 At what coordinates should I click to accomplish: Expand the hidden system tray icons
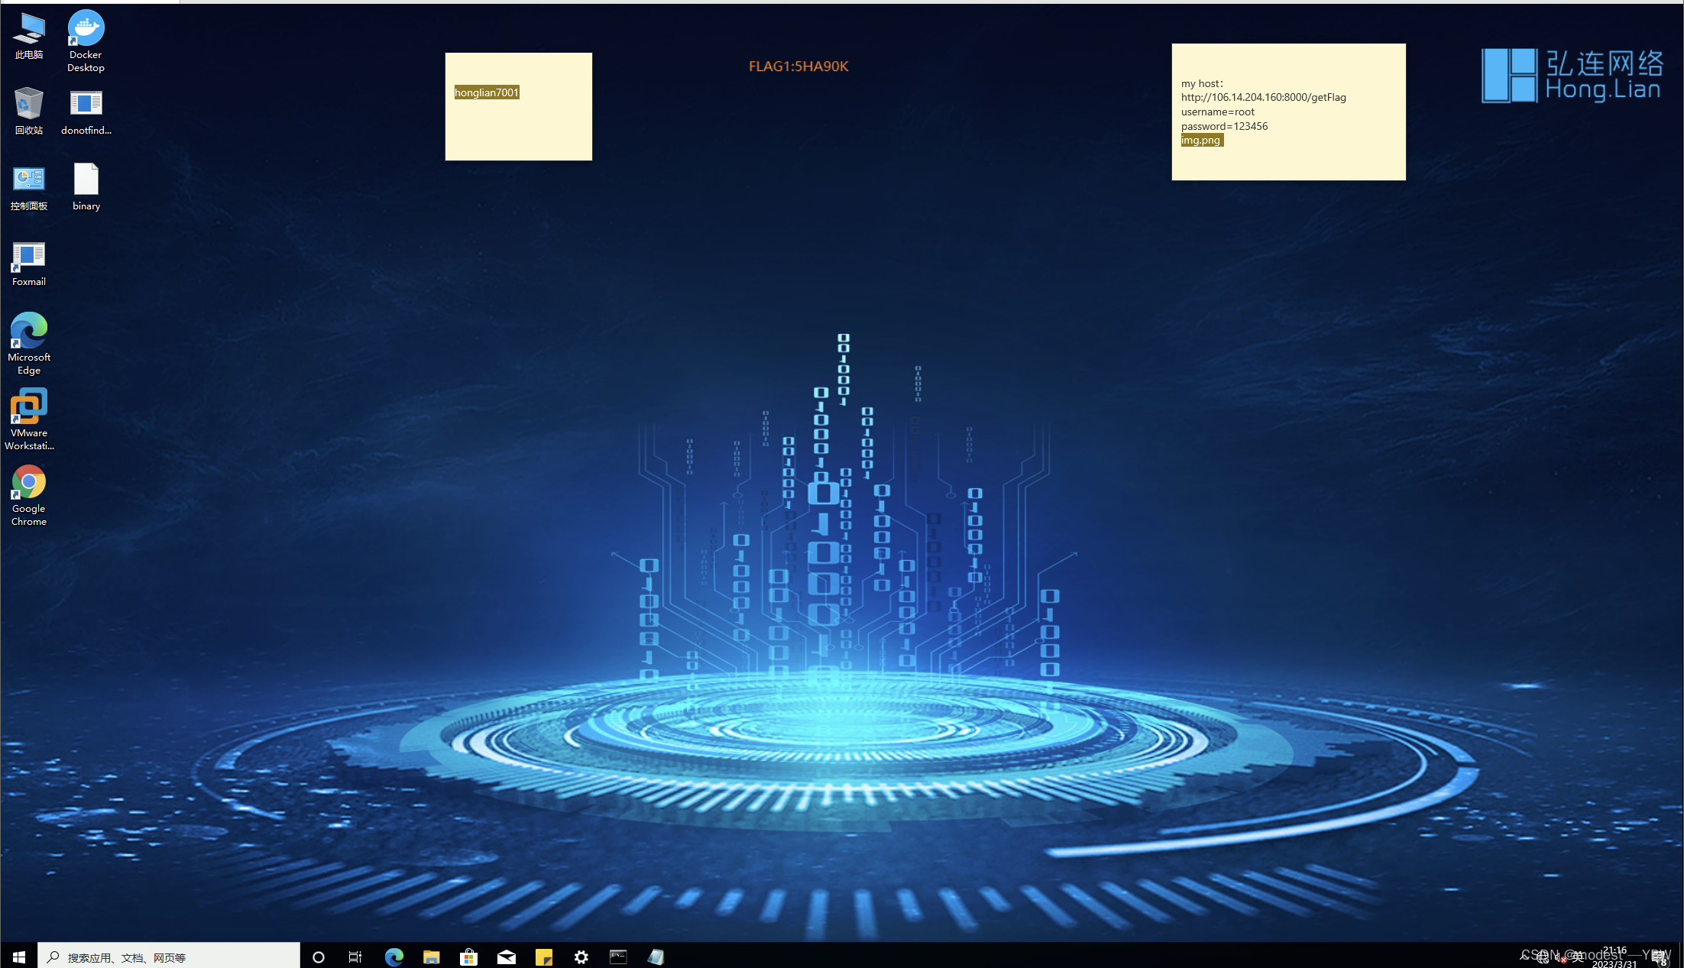coord(1524,956)
